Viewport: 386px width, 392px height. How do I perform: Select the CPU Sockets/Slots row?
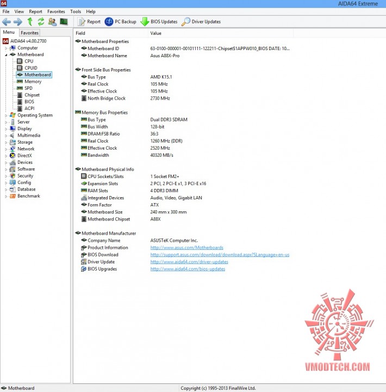tap(184, 176)
